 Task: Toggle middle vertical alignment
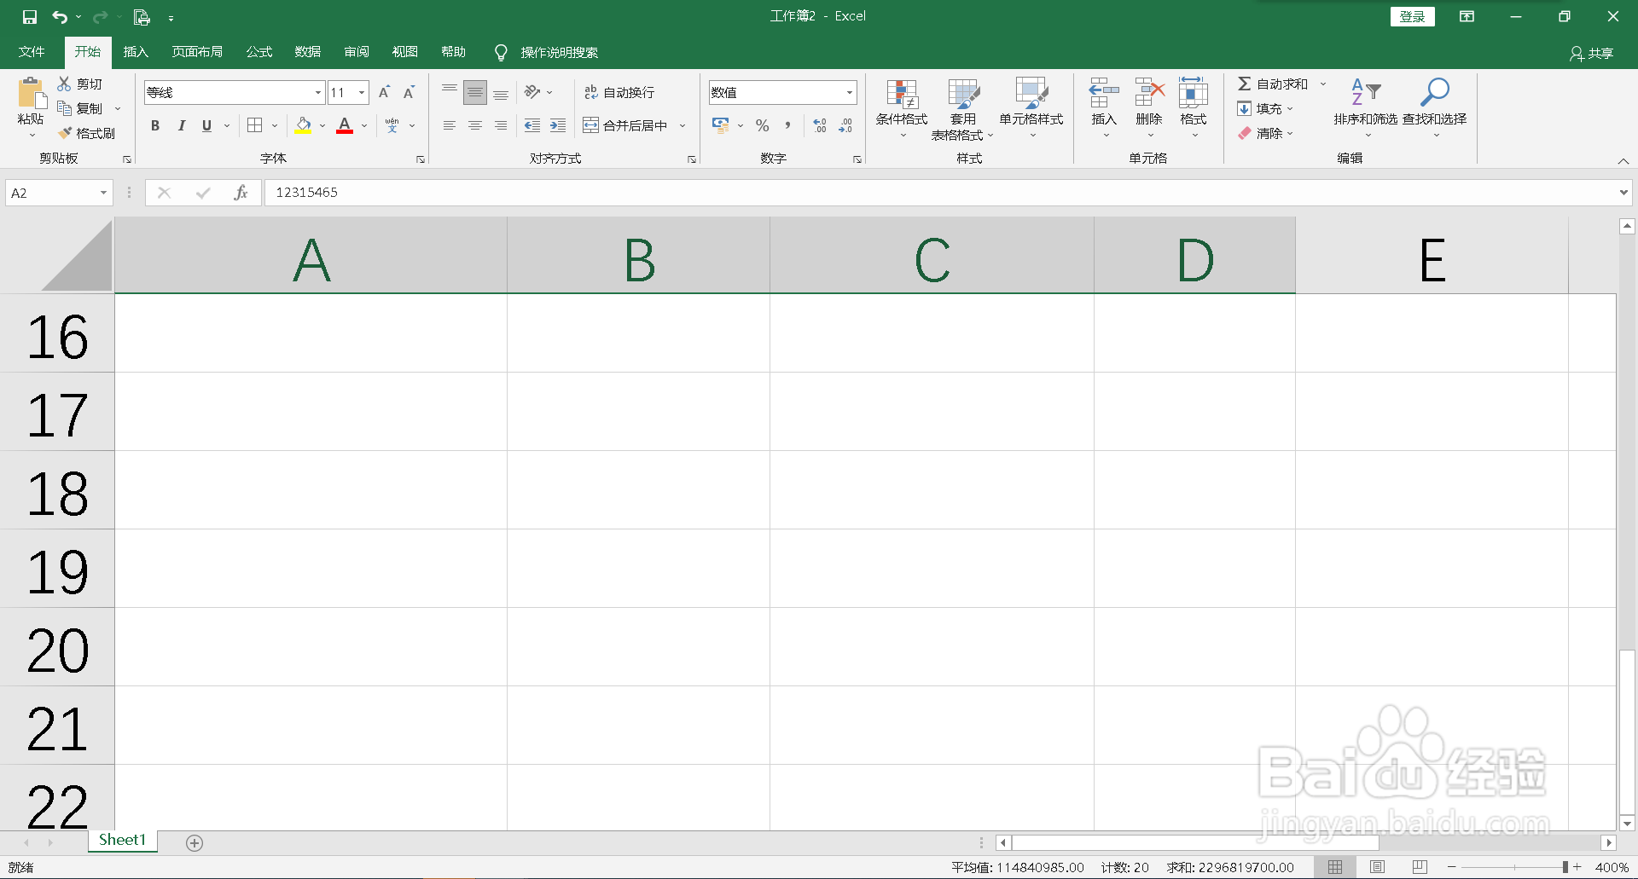tap(475, 92)
